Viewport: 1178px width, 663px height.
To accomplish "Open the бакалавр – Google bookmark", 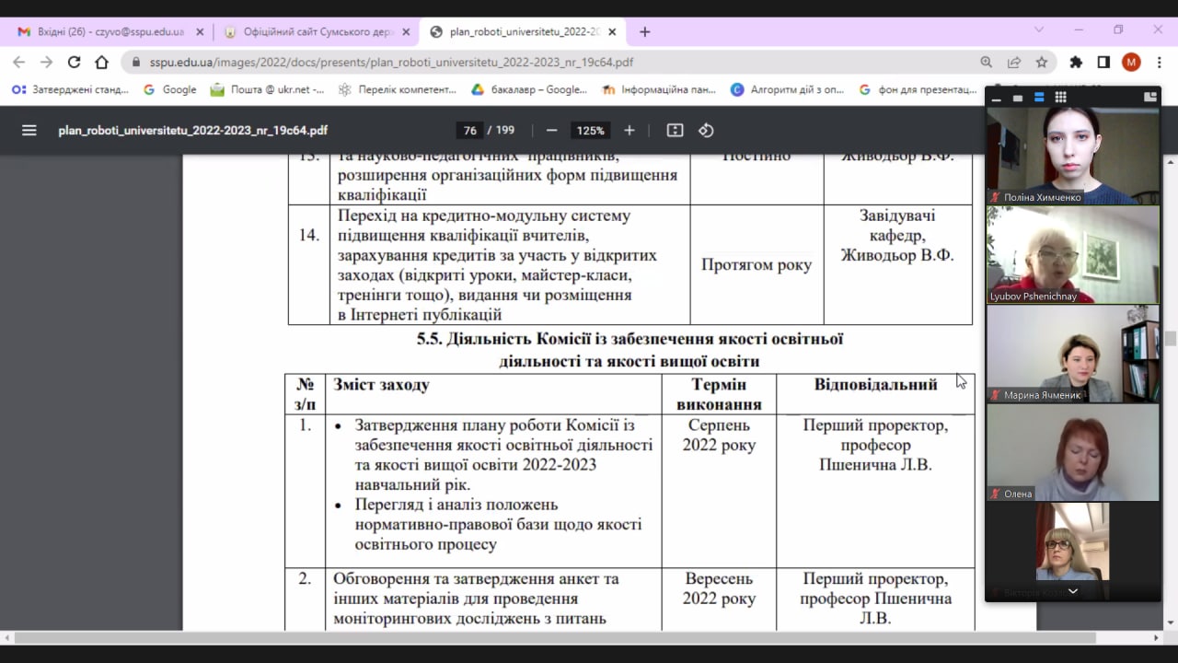I will pos(529,89).
